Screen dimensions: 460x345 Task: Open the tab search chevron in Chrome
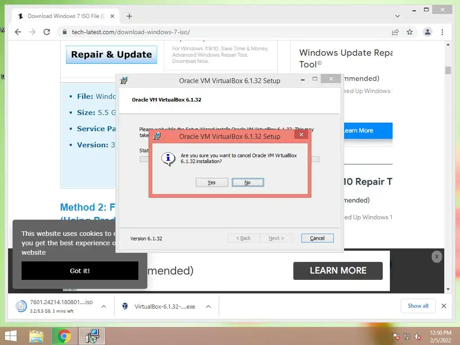tap(398, 16)
